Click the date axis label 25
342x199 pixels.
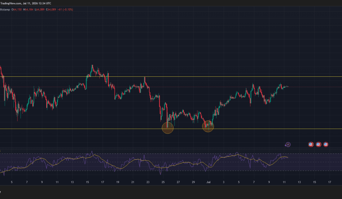click(x=163, y=182)
